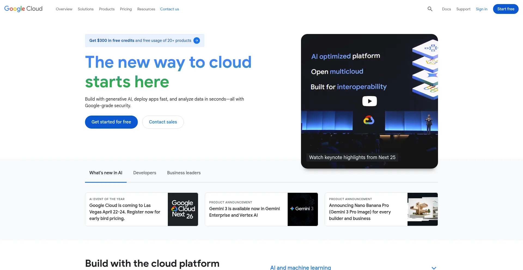Click Get started for free
Viewport: 523px width, 270px height.
pyautogui.click(x=111, y=122)
